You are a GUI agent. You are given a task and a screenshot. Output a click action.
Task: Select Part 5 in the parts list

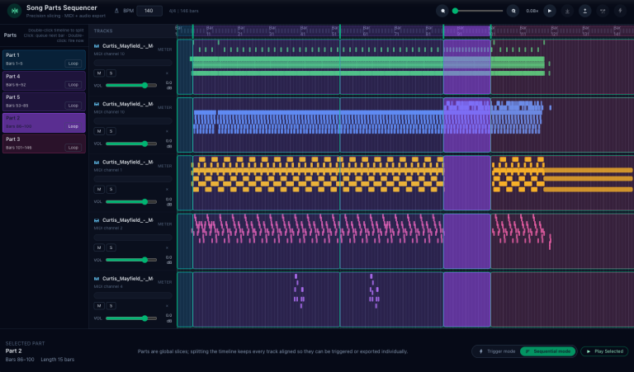tap(44, 101)
